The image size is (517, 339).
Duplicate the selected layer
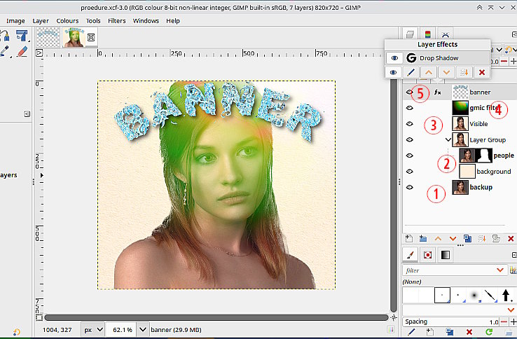tap(467, 238)
